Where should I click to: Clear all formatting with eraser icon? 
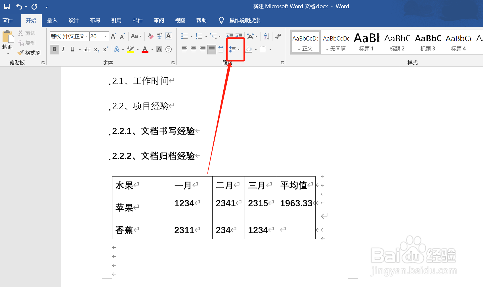(x=151, y=36)
